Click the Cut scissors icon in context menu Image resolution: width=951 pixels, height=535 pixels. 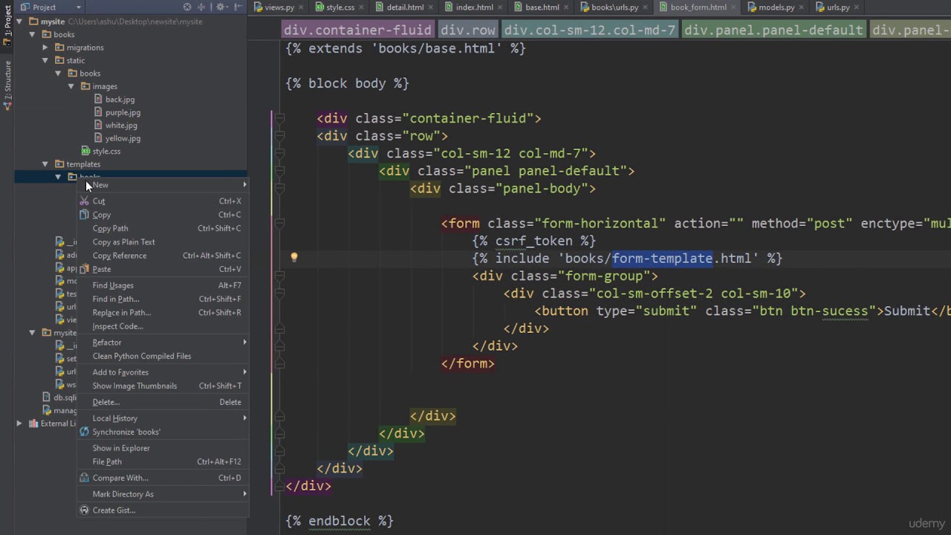pos(84,201)
